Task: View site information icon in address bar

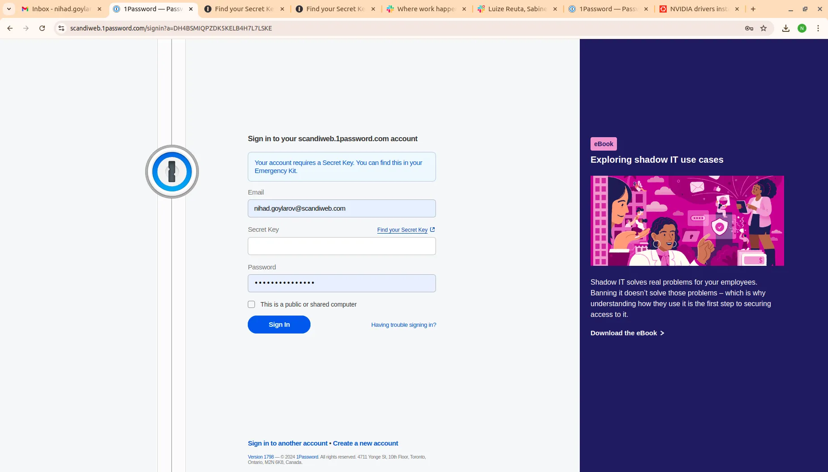Action: click(61, 28)
